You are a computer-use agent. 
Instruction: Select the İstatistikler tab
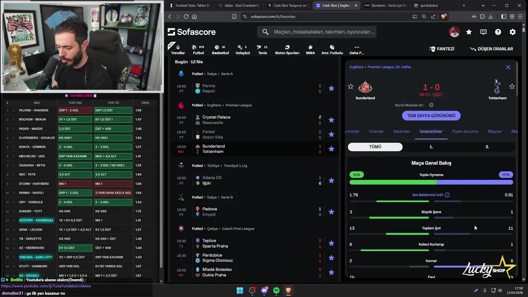coord(431,132)
